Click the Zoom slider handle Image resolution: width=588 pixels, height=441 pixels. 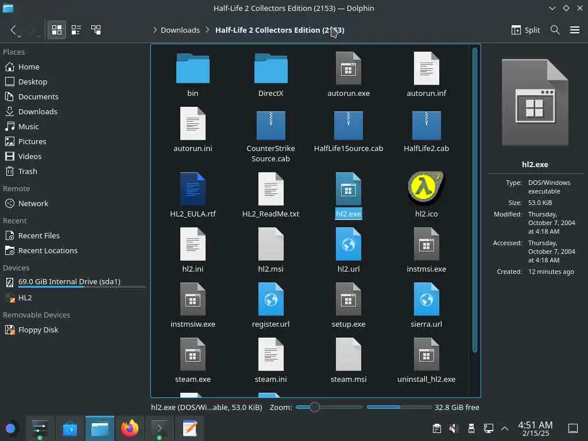pos(315,407)
